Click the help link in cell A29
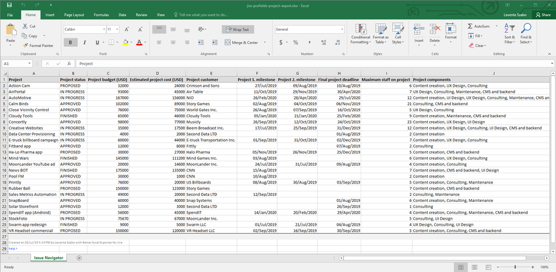 tap(13, 249)
